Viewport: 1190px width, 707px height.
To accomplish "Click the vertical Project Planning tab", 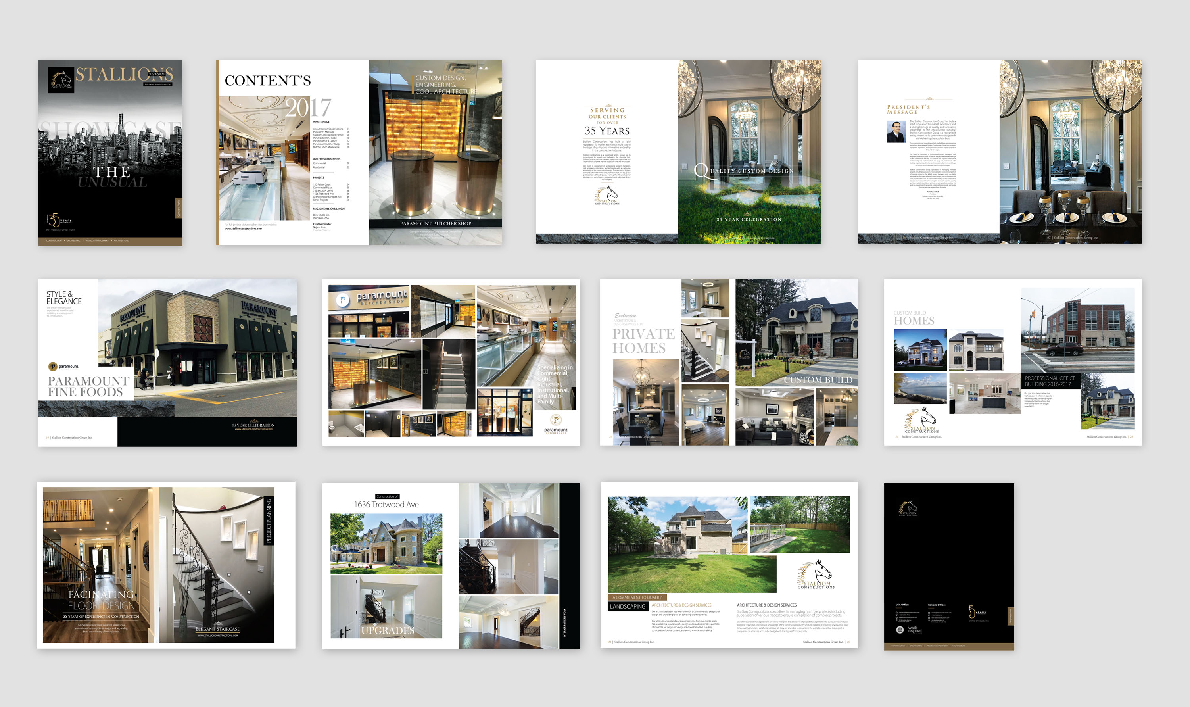I will click(269, 521).
